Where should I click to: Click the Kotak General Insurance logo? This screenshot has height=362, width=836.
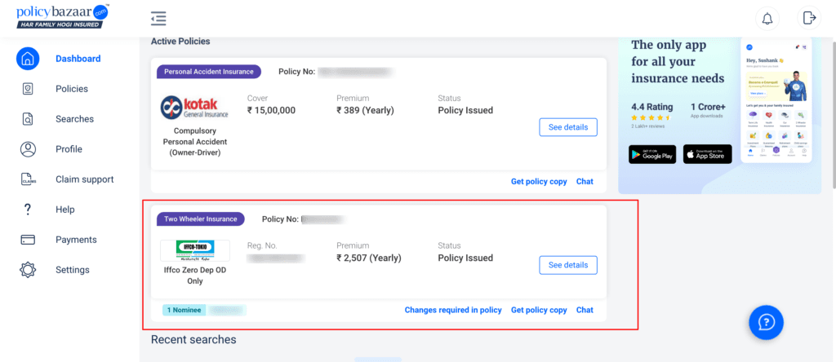pos(194,108)
